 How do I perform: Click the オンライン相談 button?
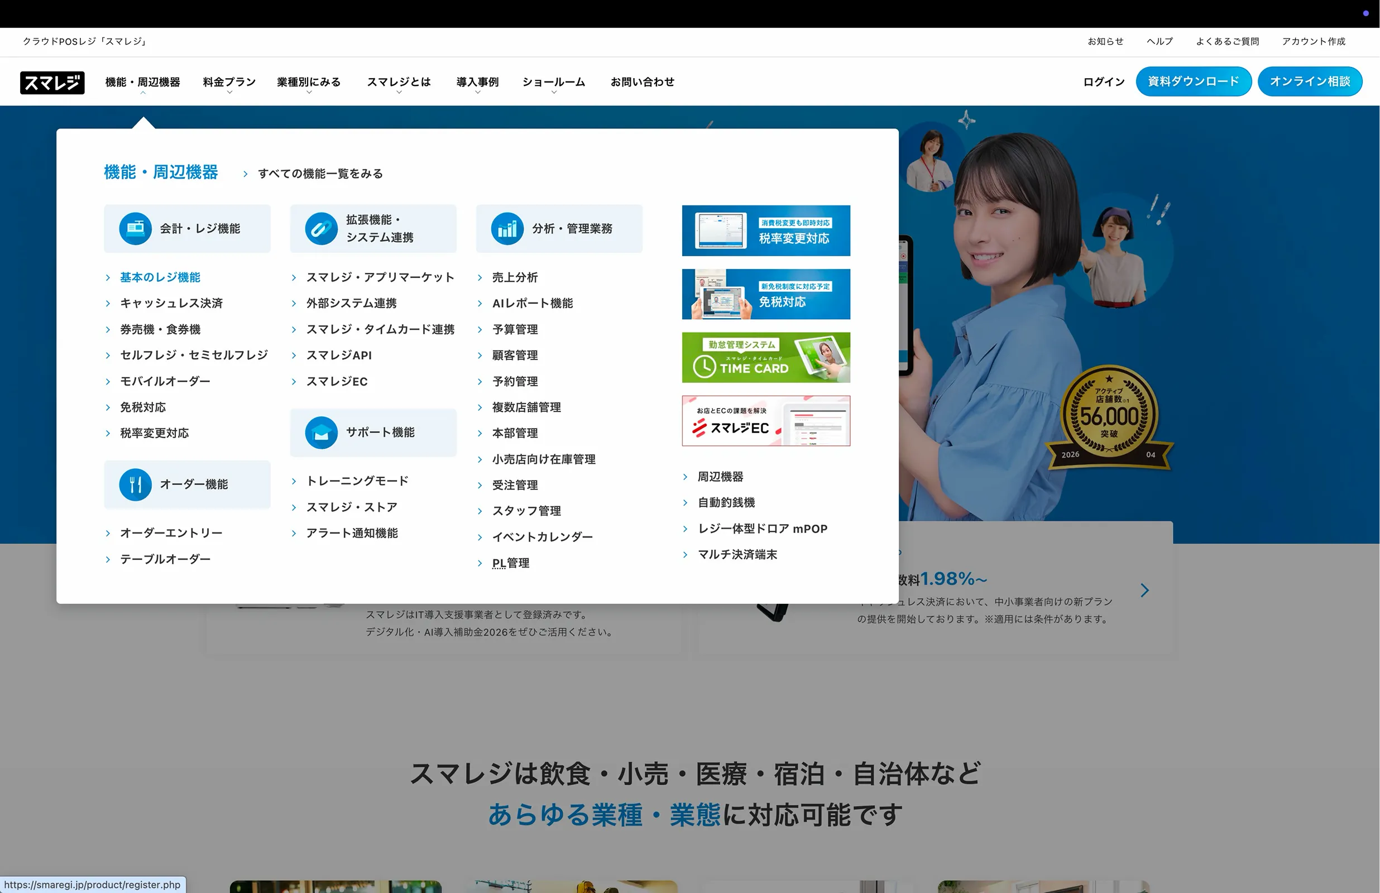pos(1310,81)
